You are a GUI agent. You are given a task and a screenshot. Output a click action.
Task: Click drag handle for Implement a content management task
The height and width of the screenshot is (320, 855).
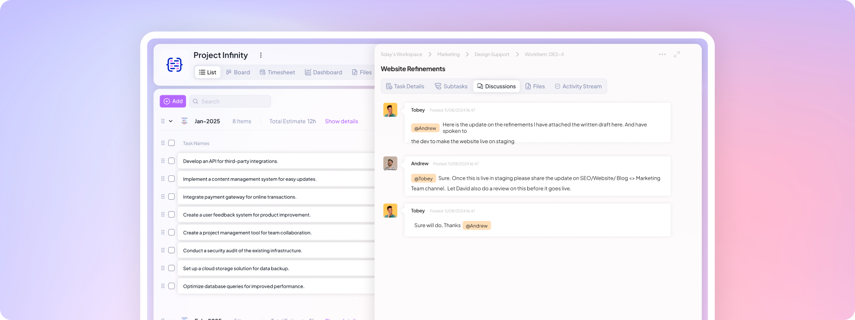click(163, 179)
